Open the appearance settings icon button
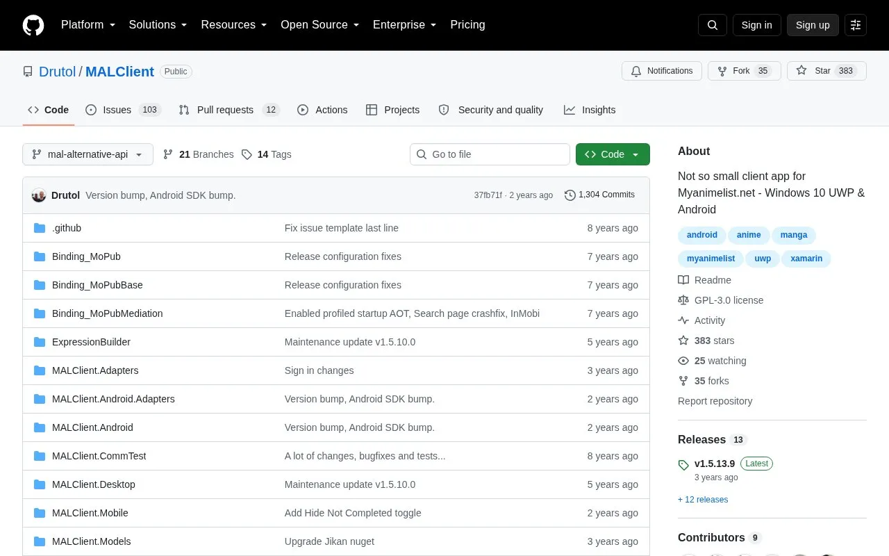The height and width of the screenshot is (556, 889). tap(856, 25)
